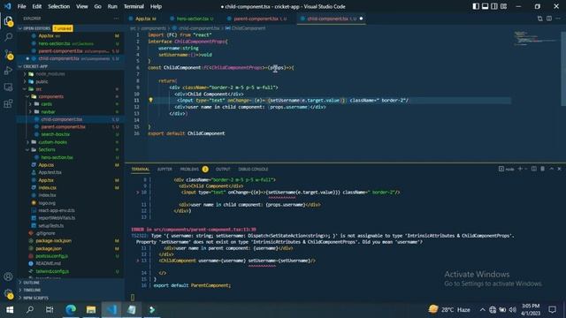Click the volume icon in system tray
The height and width of the screenshot is (318, 566).
click(512, 310)
